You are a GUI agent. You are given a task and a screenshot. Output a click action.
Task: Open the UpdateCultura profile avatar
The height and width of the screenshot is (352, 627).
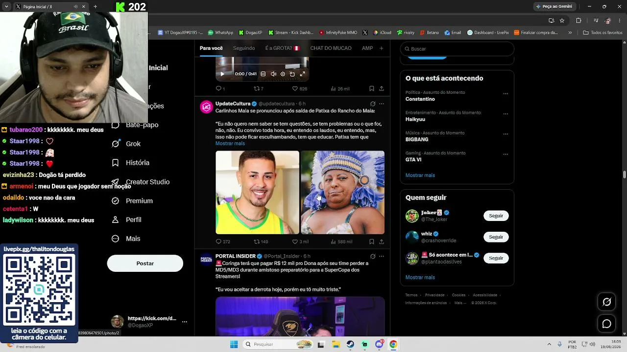pos(207,107)
